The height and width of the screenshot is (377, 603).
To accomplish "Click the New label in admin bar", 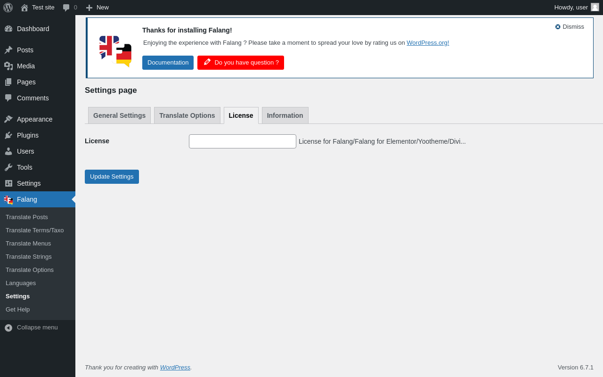I will click(x=103, y=8).
